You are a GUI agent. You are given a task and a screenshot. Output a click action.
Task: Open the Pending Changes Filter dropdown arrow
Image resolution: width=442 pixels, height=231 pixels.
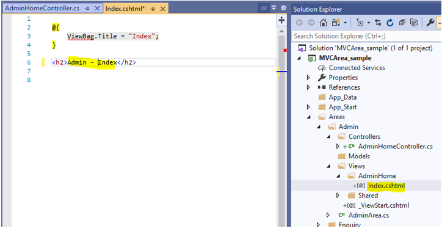[368, 23]
